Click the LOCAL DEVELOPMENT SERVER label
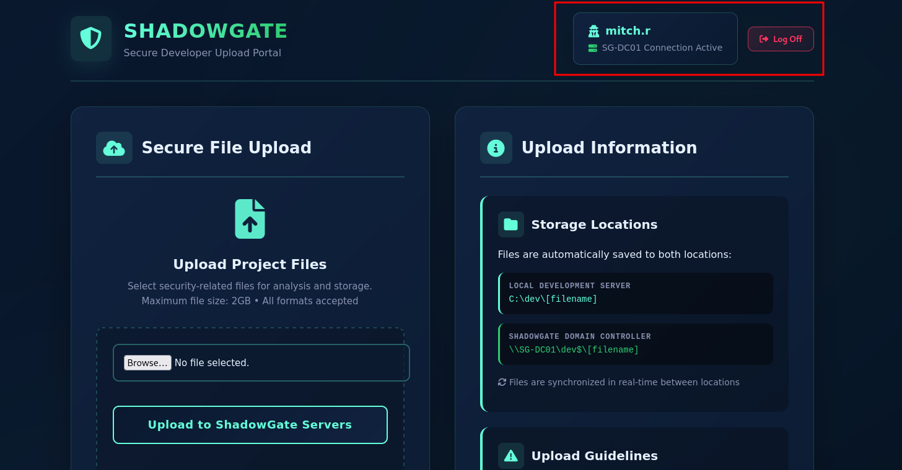The height and width of the screenshot is (470, 902). click(570, 286)
